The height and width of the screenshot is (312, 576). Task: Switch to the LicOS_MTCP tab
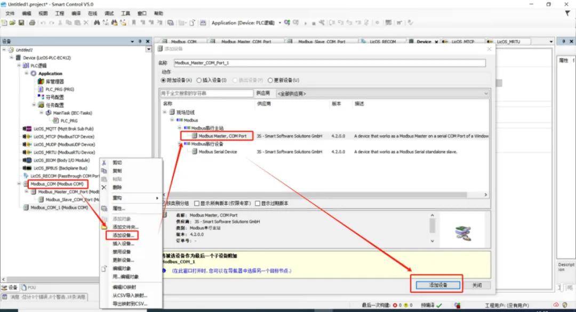[x=462, y=42]
